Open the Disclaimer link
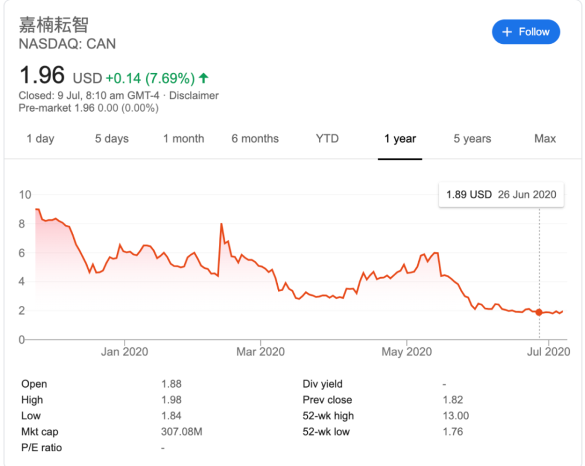The height and width of the screenshot is (466, 585). point(194,95)
